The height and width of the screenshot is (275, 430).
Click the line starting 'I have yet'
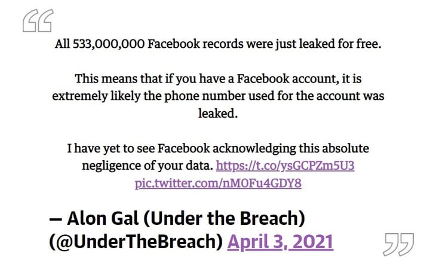pos(218,148)
